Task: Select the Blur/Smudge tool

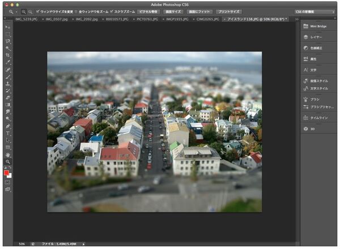Action: pyautogui.click(x=7, y=111)
